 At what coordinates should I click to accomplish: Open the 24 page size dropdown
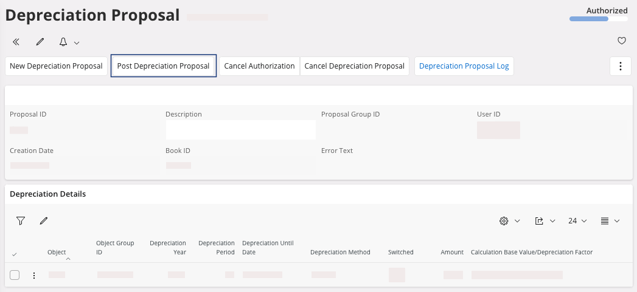pyautogui.click(x=577, y=221)
